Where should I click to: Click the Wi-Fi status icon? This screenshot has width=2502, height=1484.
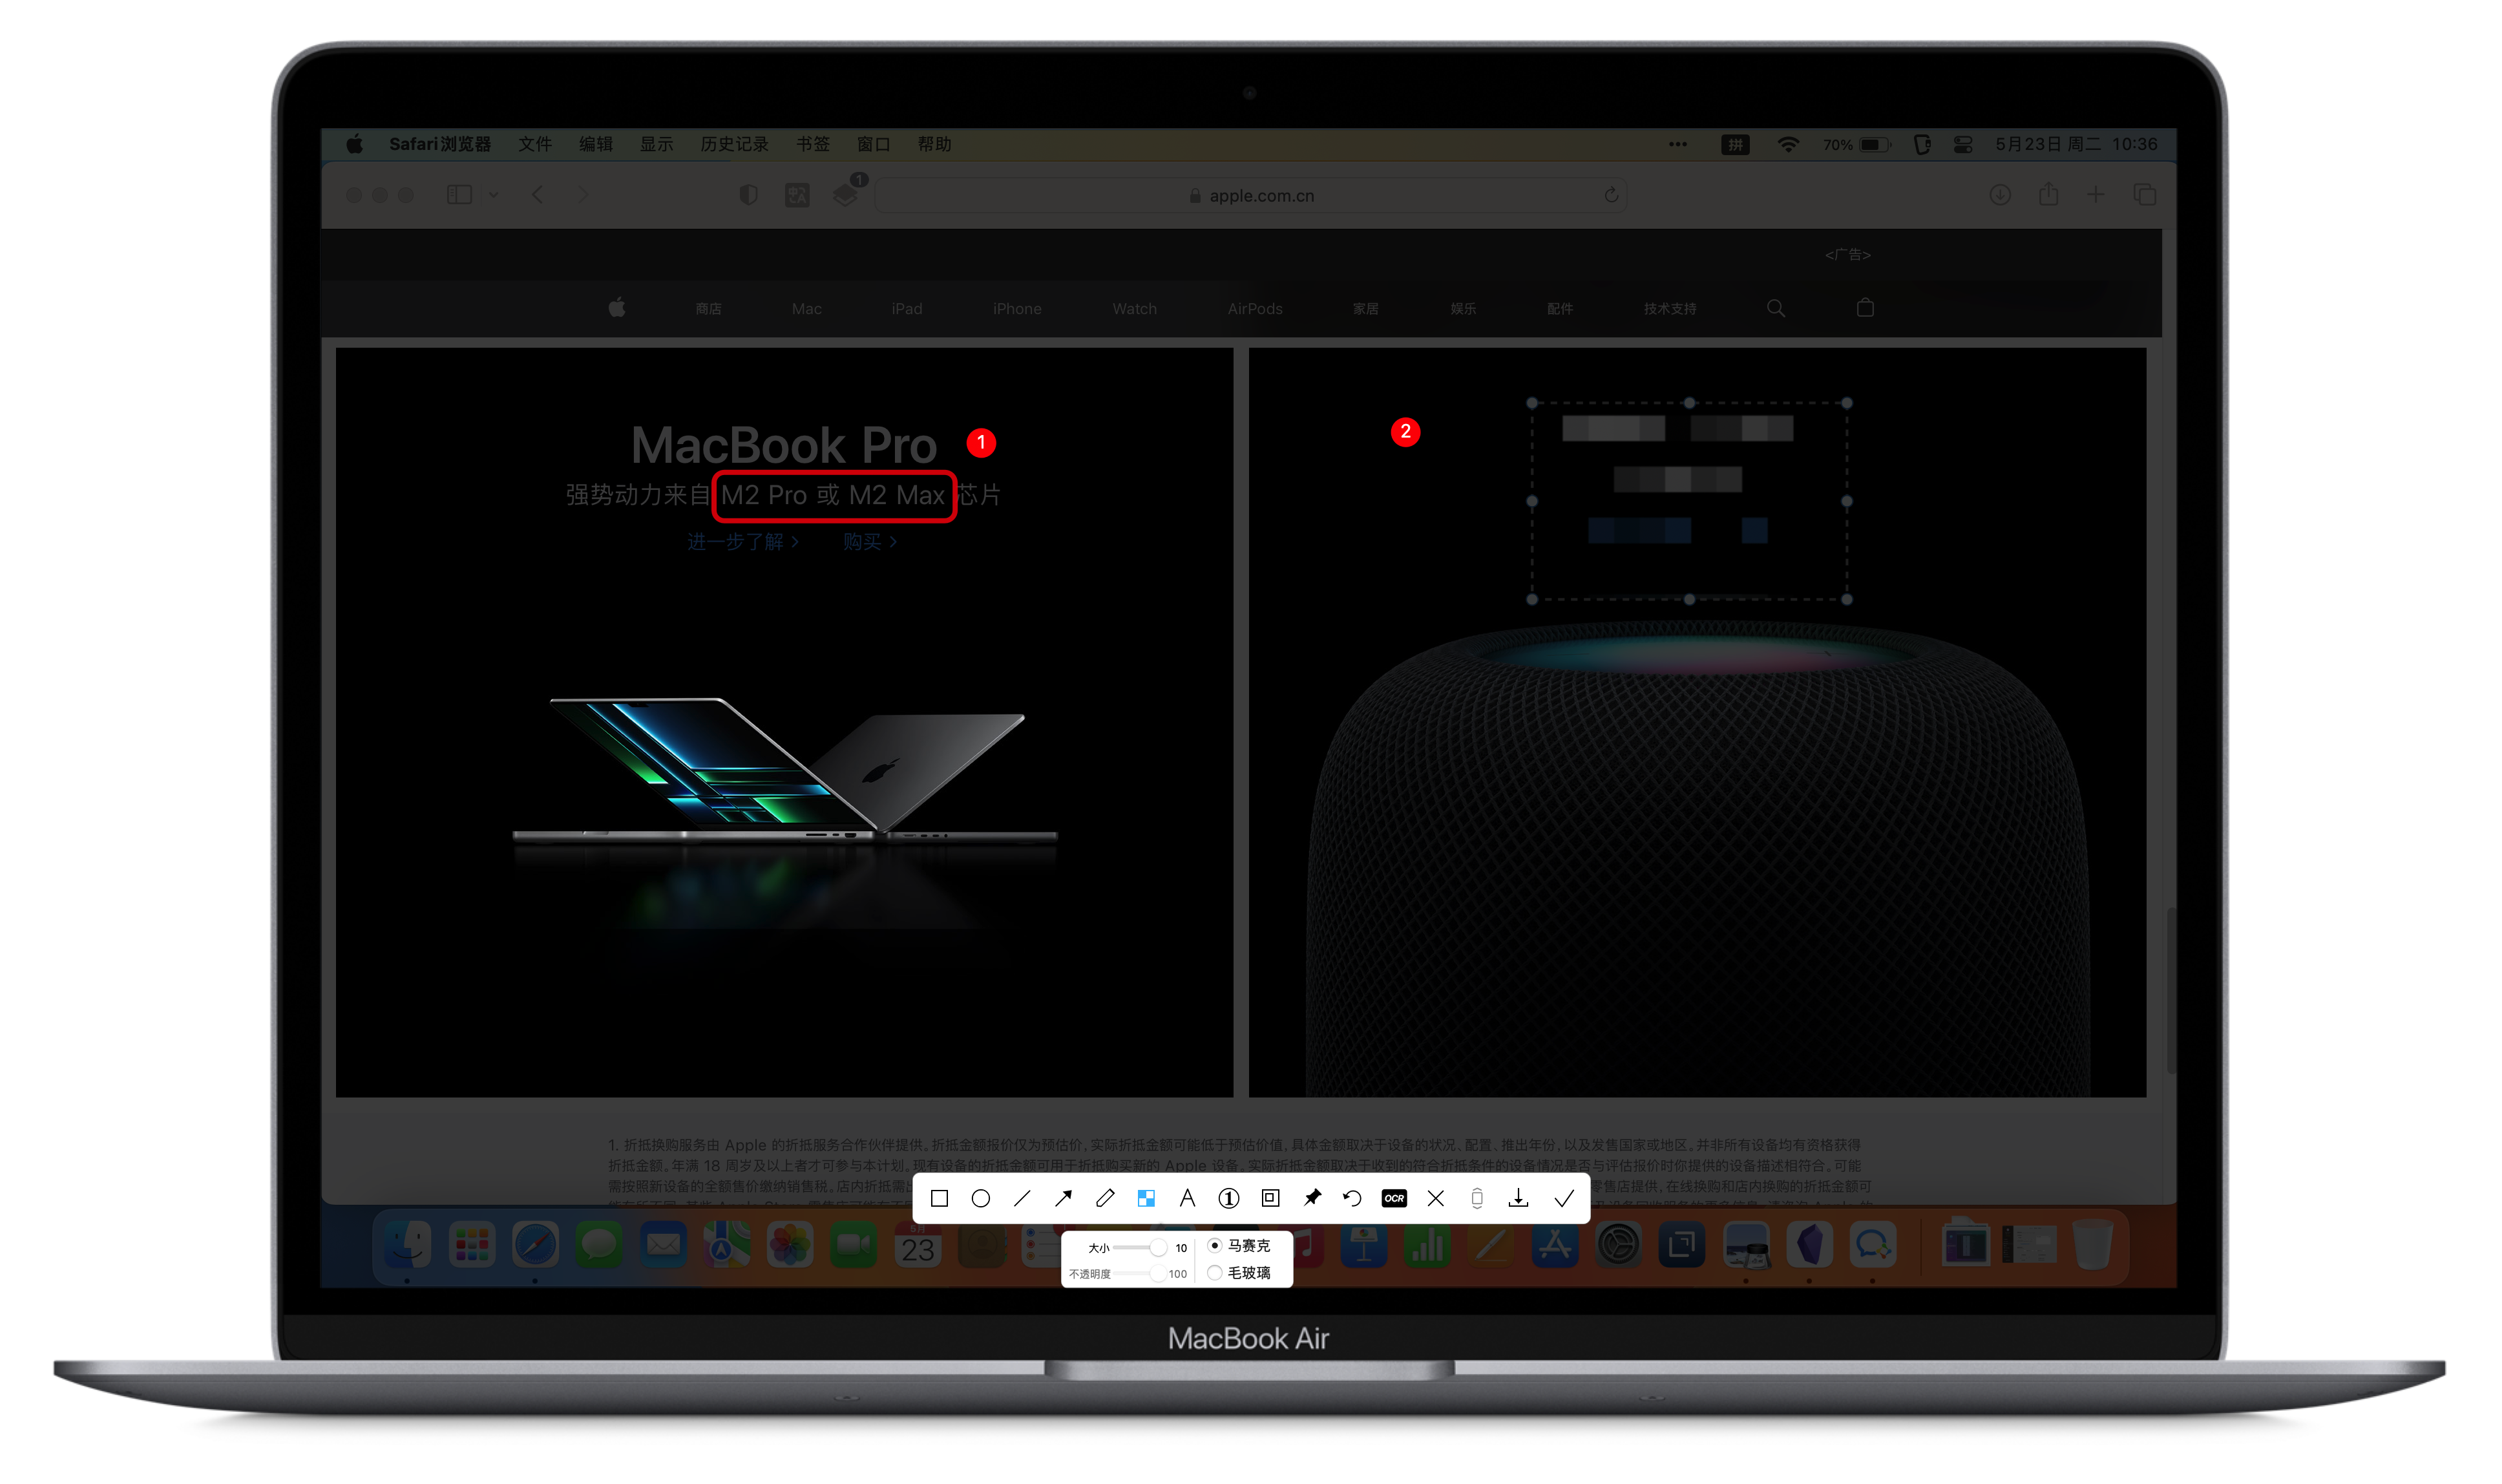pyautogui.click(x=1788, y=144)
